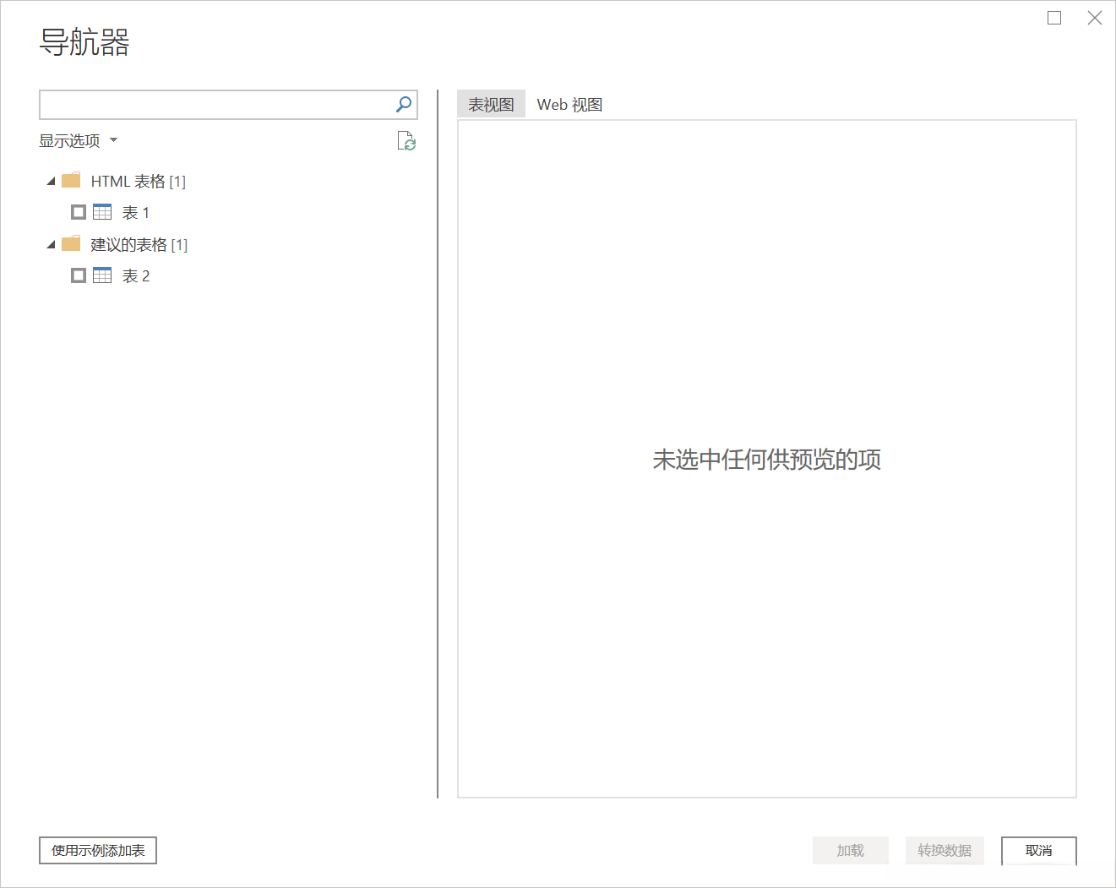
Task: Click the 转换数据 button
Action: coord(944,850)
